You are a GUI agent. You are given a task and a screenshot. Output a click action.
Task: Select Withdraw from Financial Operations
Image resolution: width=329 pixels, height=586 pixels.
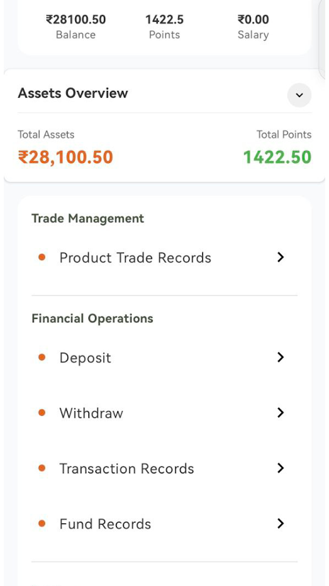point(164,413)
